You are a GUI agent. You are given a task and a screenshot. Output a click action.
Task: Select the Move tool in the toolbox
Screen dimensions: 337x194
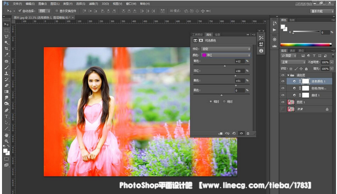[x=7, y=24]
